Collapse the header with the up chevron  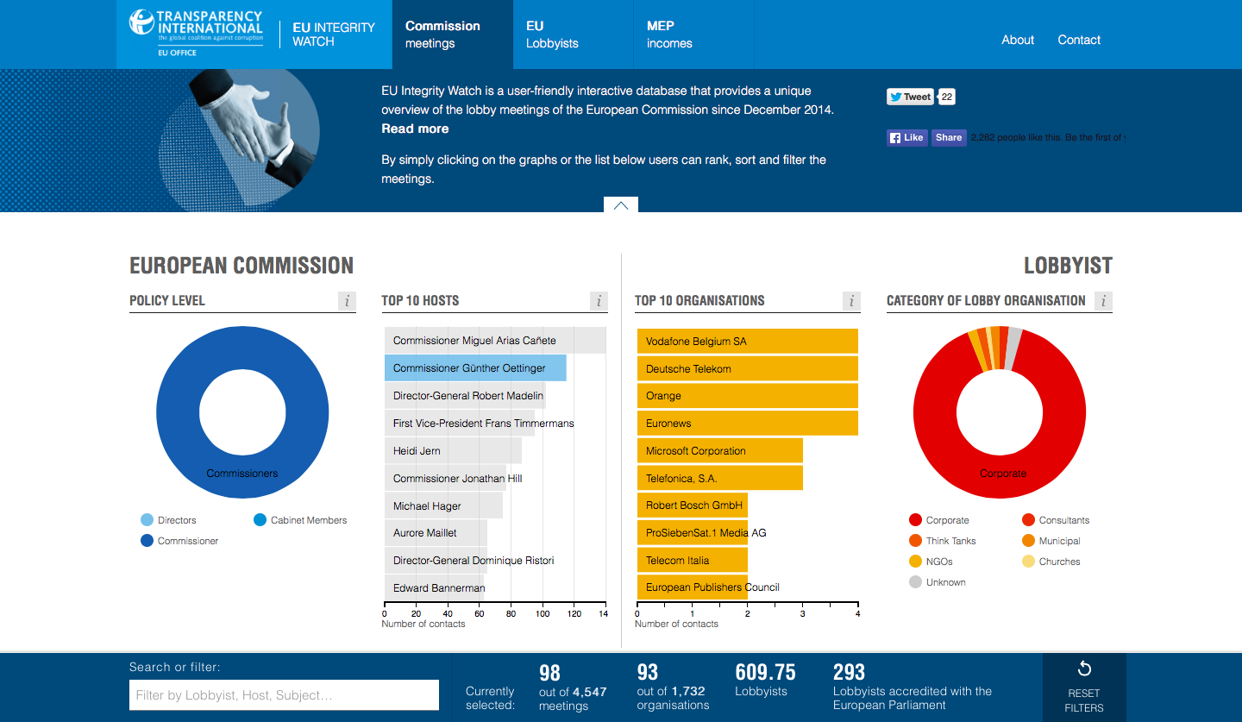pyautogui.click(x=621, y=205)
